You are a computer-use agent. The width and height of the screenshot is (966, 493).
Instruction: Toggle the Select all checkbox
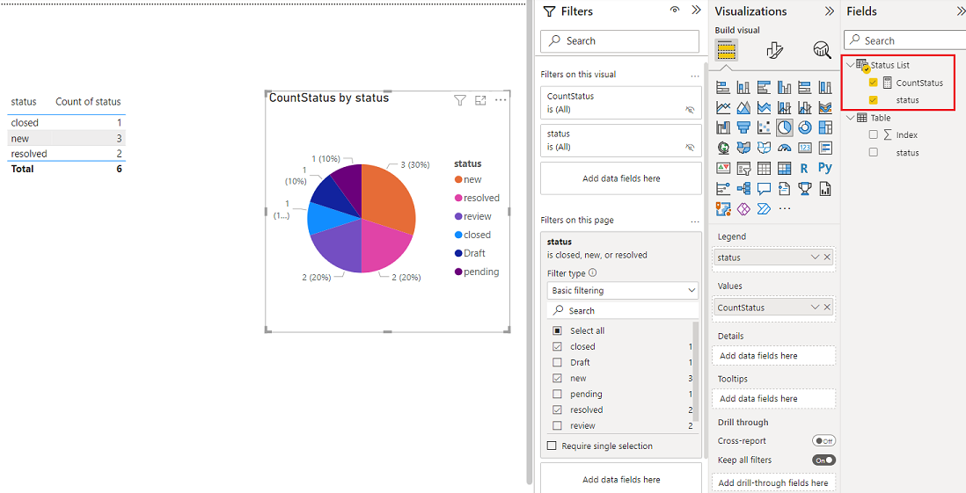point(557,330)
